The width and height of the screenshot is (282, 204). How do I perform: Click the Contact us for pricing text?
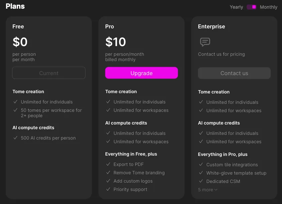click(221, 54)
